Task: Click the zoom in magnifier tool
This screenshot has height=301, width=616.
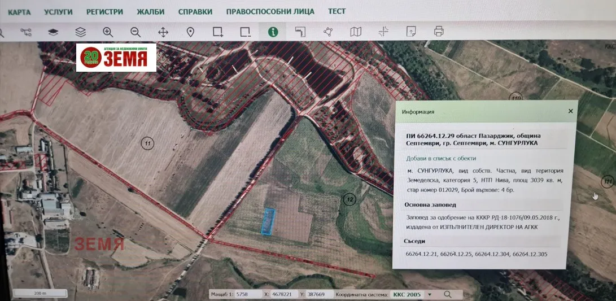Action: point(108,32)
